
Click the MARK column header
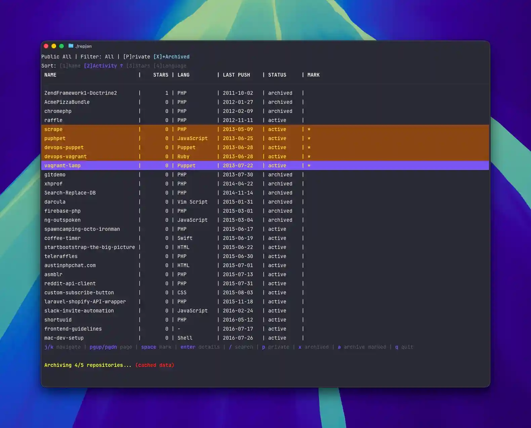click(x=314, y=75)
